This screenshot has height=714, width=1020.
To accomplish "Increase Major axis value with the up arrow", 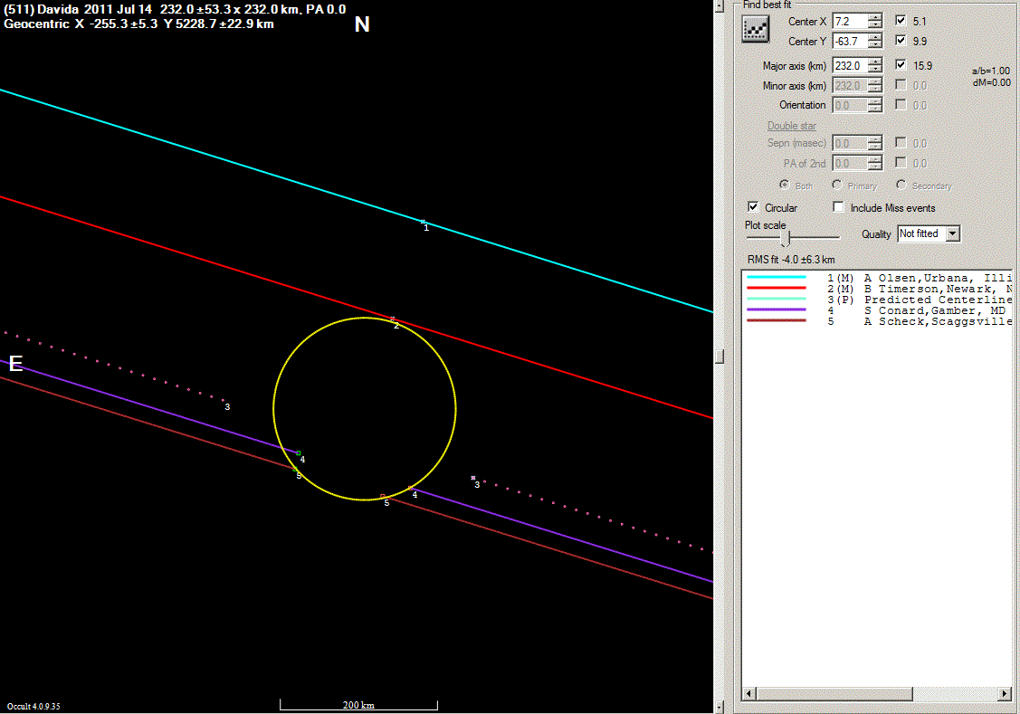I will point(874,62).
